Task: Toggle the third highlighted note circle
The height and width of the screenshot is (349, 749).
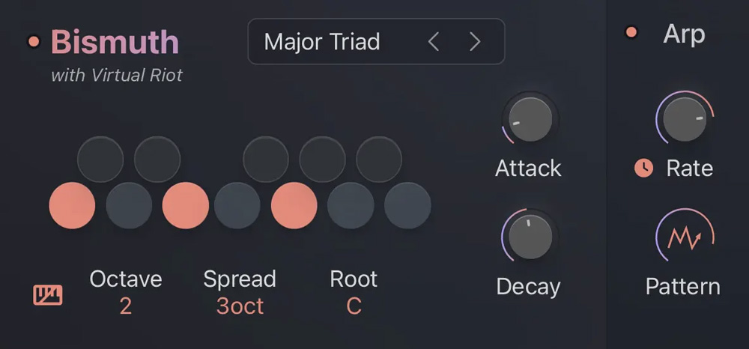Action: coord(294,205)
